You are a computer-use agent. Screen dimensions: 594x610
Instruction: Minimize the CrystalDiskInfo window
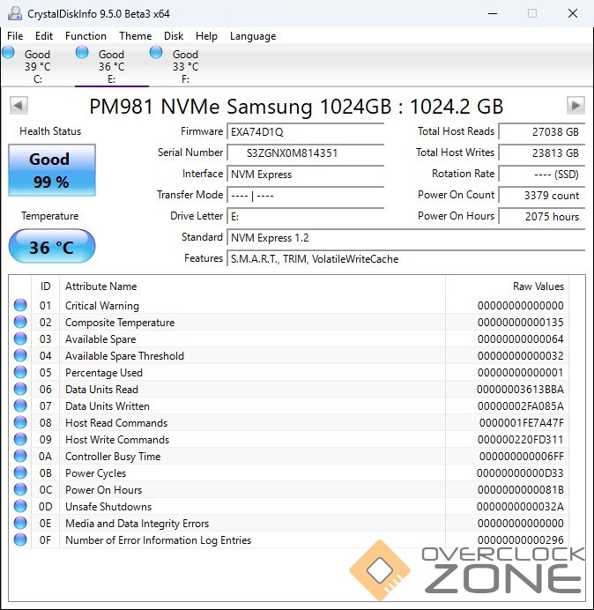493,13
